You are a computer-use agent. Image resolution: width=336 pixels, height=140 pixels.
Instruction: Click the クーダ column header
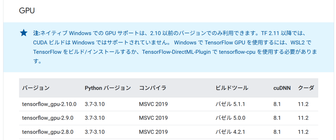click(306, 88)
